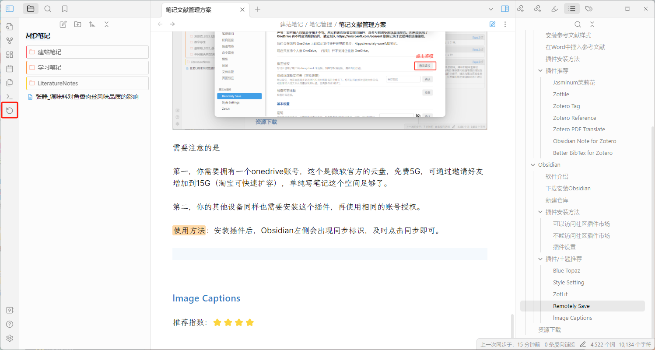Open the graph view from ribbon

10,41
